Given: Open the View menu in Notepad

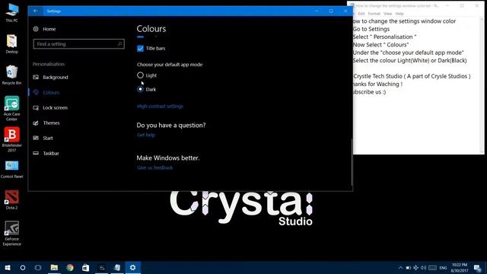Looking at the screenshot, I should (387, 14).
